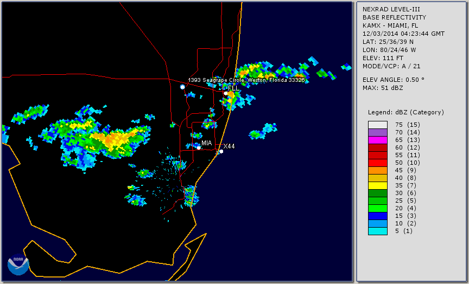This screenshot has height=284, width=469.
Task: Click the 15 dBZ blue legend swatch
Action: click(x=378, y=216)
